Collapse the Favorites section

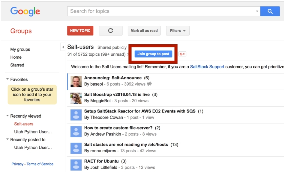[7, 79]
